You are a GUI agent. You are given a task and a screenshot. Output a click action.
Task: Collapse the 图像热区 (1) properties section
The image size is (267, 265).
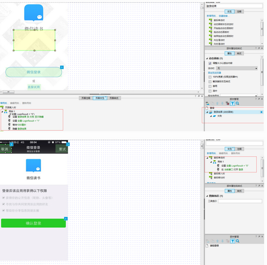[x=207, y=196]
